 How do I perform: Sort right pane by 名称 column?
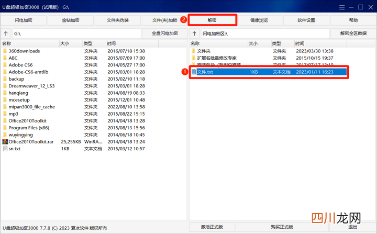pyautogui.click(x=218, y=43)
